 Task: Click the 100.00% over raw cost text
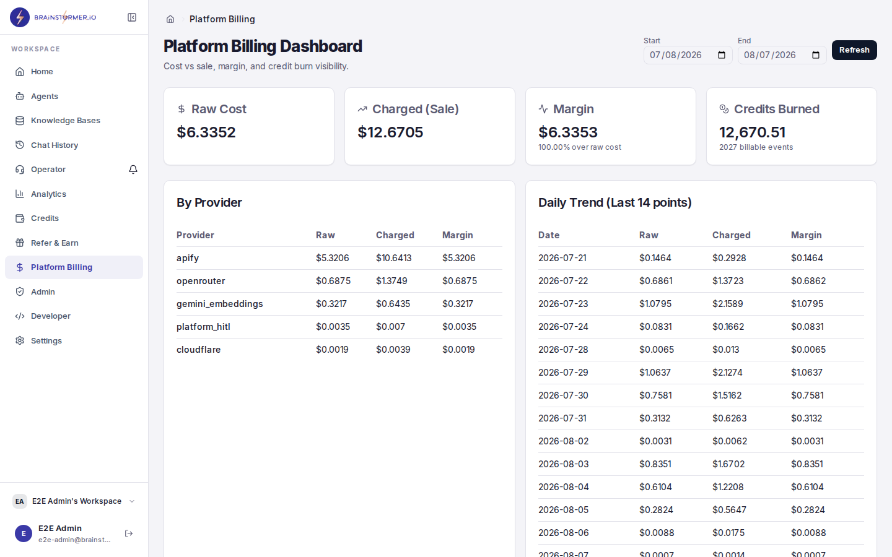[x=580, y=147]
